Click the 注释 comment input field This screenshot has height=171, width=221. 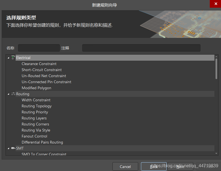point(141,48)
